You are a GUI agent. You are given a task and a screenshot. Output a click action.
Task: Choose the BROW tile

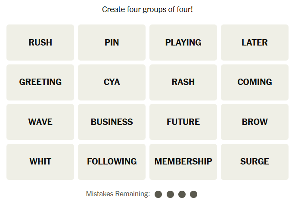(x=255, y=122)
